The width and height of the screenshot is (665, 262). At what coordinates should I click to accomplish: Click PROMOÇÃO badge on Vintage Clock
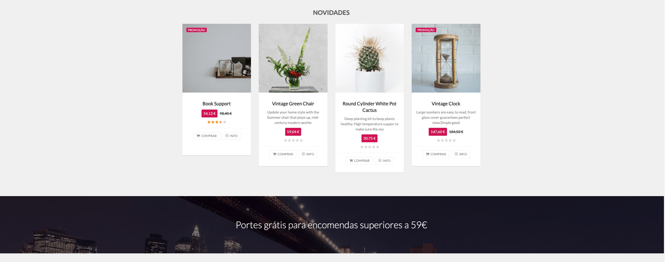[426, 30]
